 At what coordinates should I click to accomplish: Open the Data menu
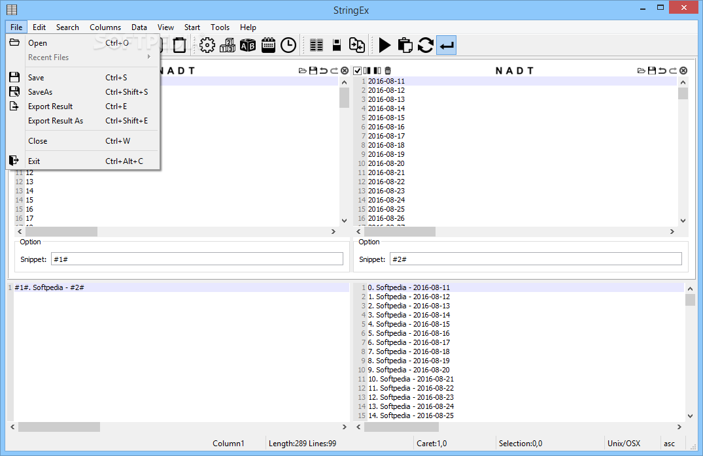point(139,27)
